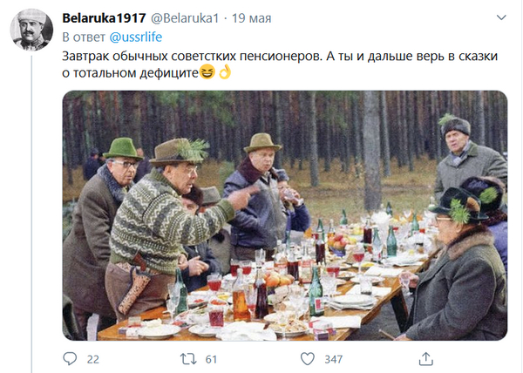Like the tweet with the heart icon

tap(307, 359)
